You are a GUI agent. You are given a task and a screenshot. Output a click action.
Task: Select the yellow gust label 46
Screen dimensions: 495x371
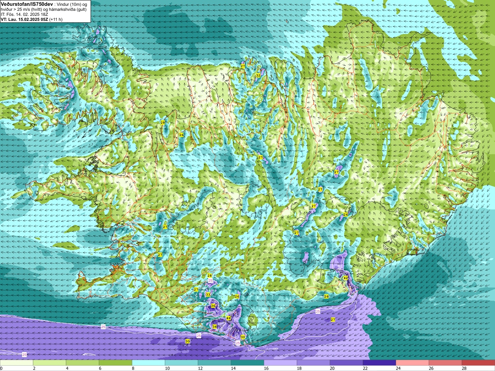229,318
